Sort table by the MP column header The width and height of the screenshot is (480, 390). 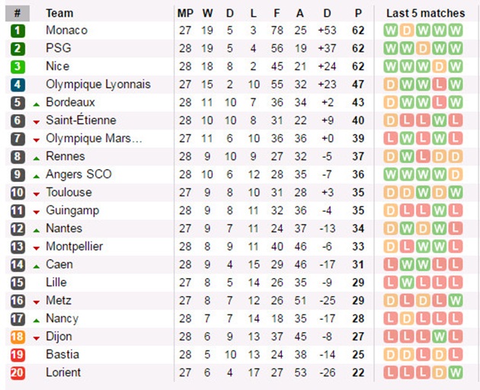pos(185,13)
